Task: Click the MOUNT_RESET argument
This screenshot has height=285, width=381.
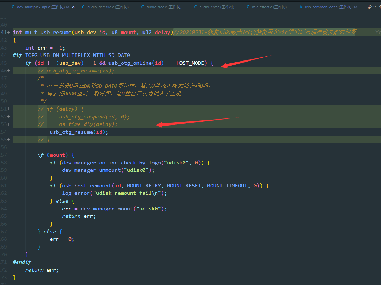Action: click(x=184, y=186)
